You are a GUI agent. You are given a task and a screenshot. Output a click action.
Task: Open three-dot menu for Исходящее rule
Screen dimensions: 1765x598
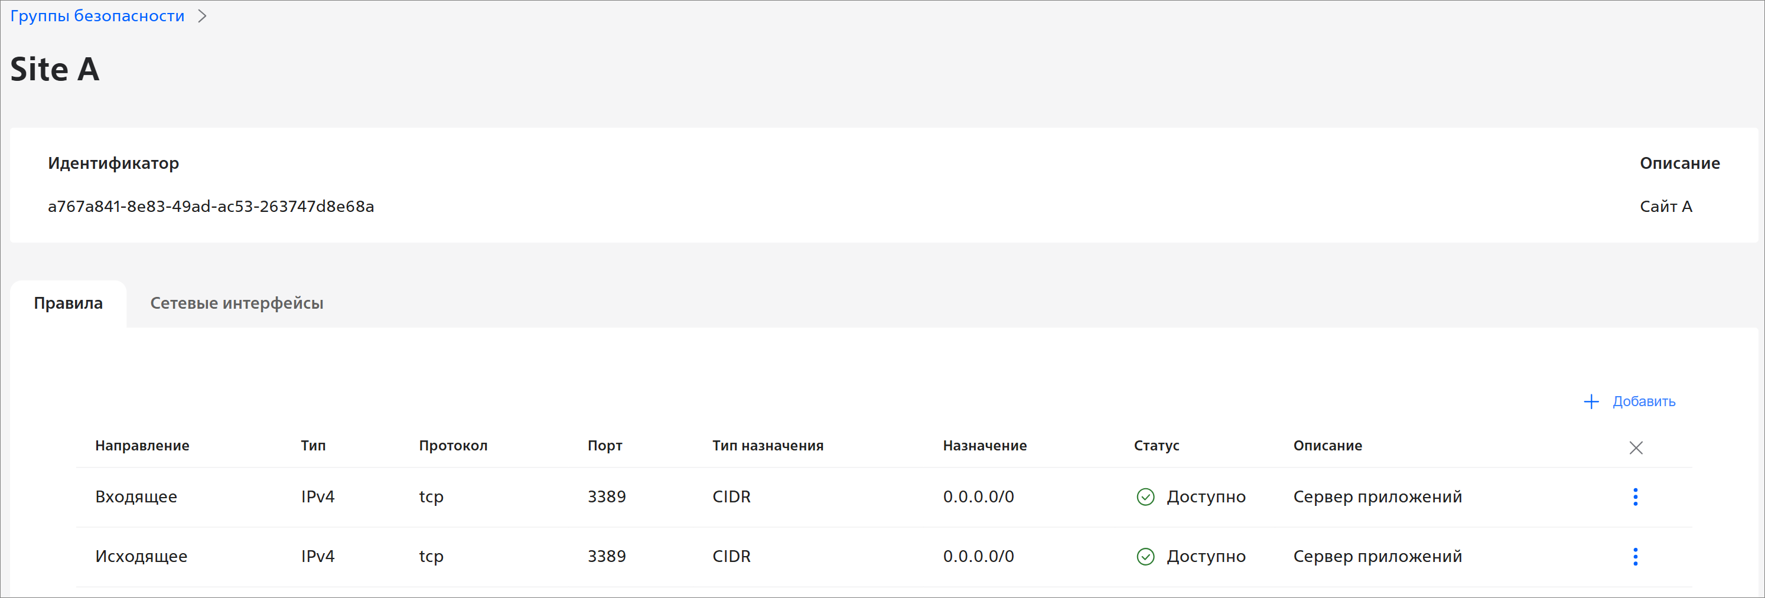click(x=1635, y=556)
